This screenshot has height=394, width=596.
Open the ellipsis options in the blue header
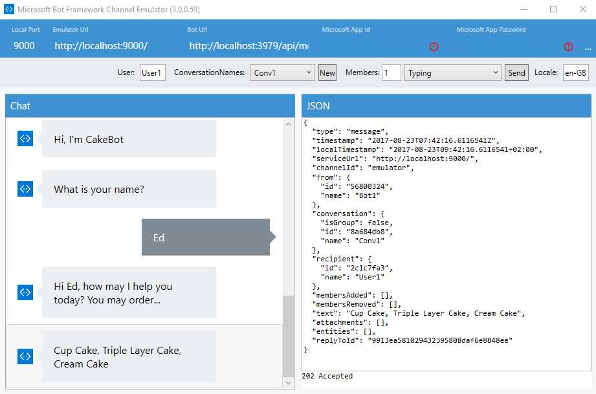coord(588,47)
